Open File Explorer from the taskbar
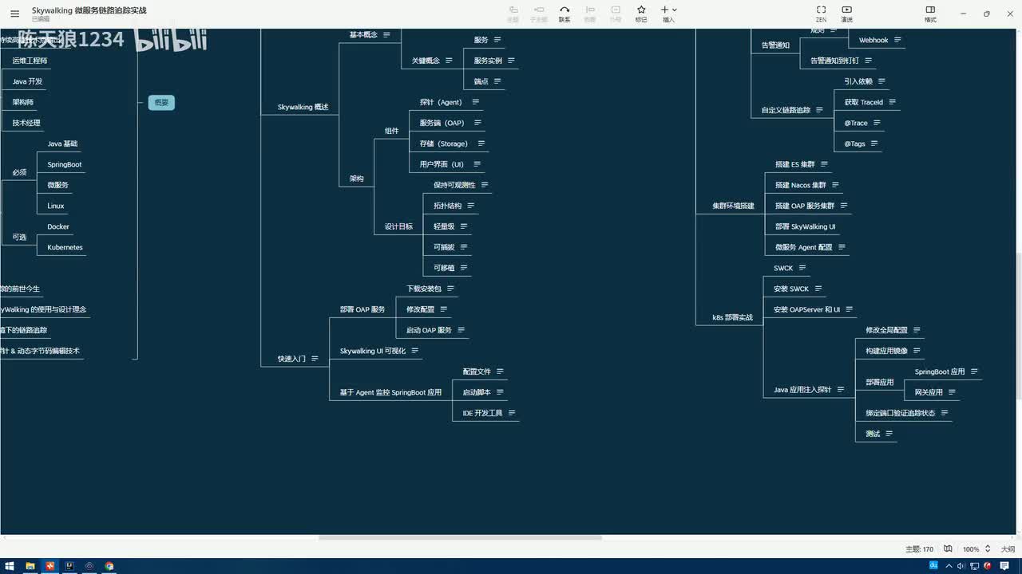 pyautogui.click(x=30, y=566)
